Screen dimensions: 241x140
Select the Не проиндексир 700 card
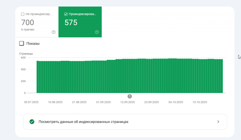37,22
